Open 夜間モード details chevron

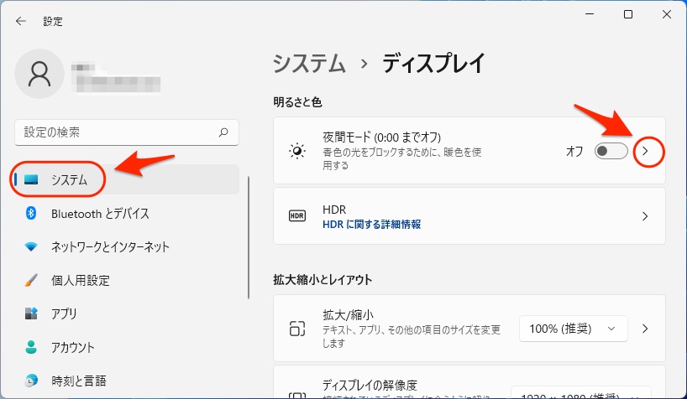(645, 151)
